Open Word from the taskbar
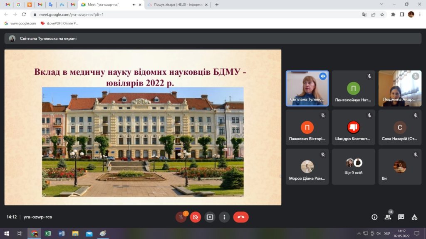Screen dimensions: 426x239 (62, 233)
